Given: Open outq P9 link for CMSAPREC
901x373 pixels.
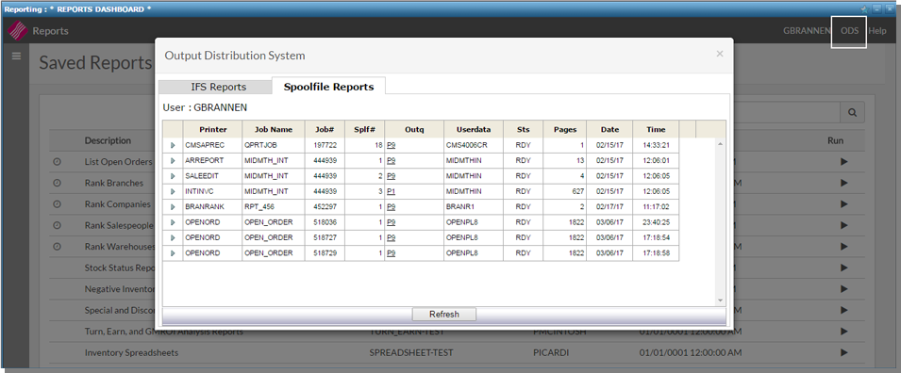Looking at the screenshot, I should click(x=392, y=146).
